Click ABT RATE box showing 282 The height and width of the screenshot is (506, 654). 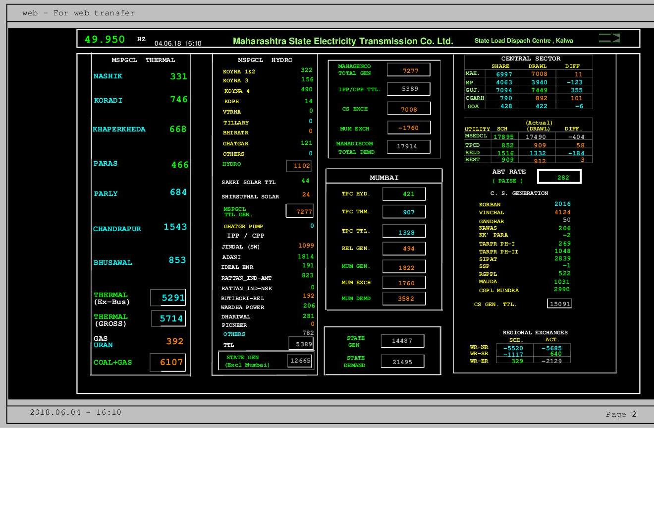click(559, 177)
